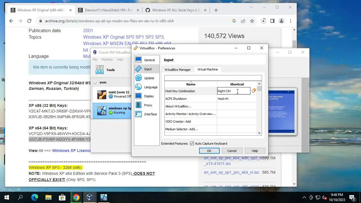
Task: Click Help button in Preferences dialog
Action: (255, 151)
